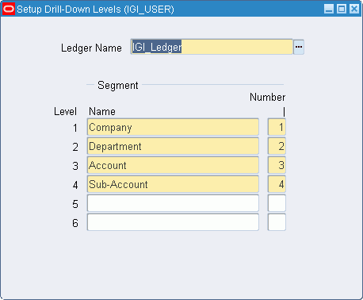The image size is (363, 300).
Task: Maximize the Setup Drill-Down Levels window
Action: 342,9
